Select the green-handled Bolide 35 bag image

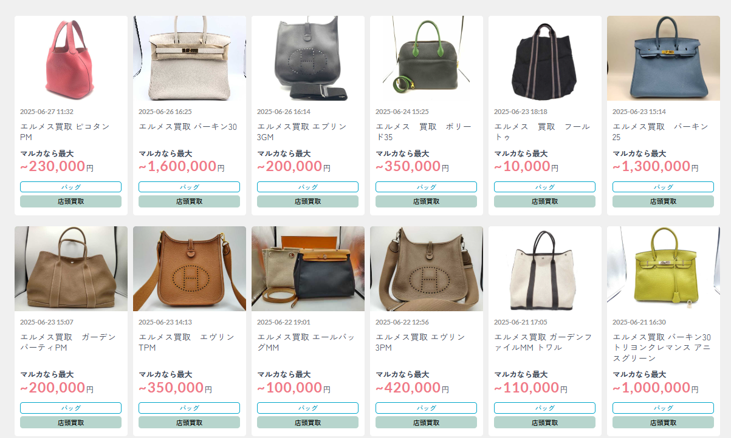[x=427, y=58]
